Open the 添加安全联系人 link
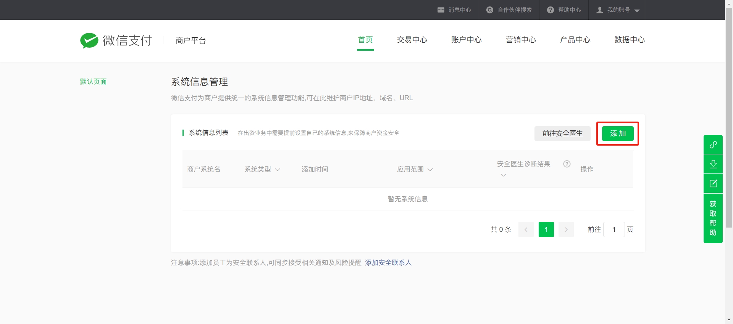The width and height of the screenshot is (733, 324). [x=388, y=263]
